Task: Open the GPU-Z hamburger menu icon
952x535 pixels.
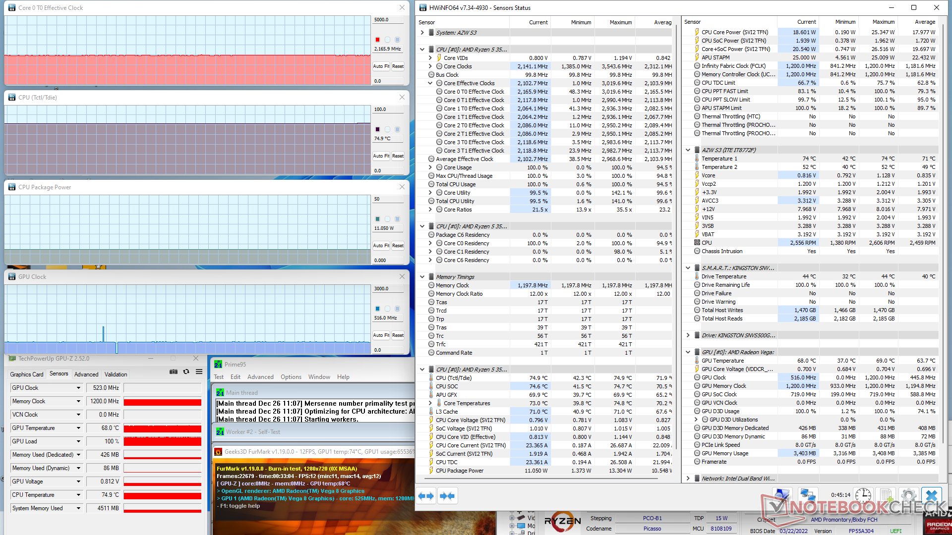Action: (x=199, y=372)
